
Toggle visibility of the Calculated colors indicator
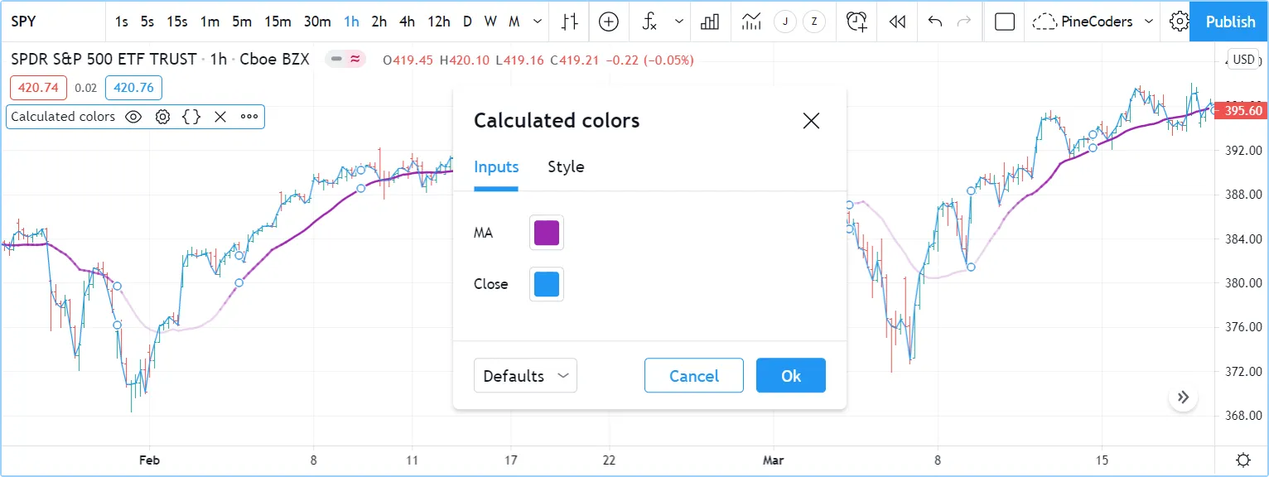click(133, 117)
